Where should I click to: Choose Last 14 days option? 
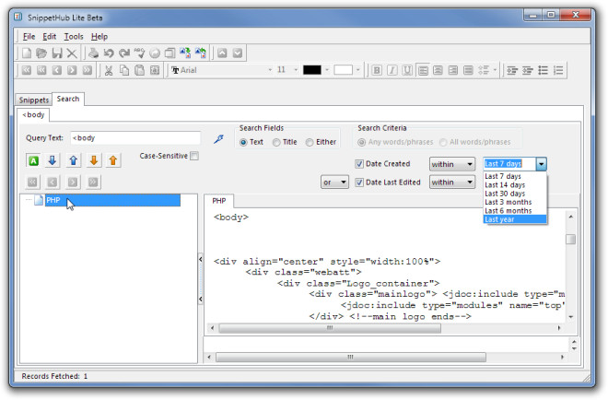click(x=515, y=185)
